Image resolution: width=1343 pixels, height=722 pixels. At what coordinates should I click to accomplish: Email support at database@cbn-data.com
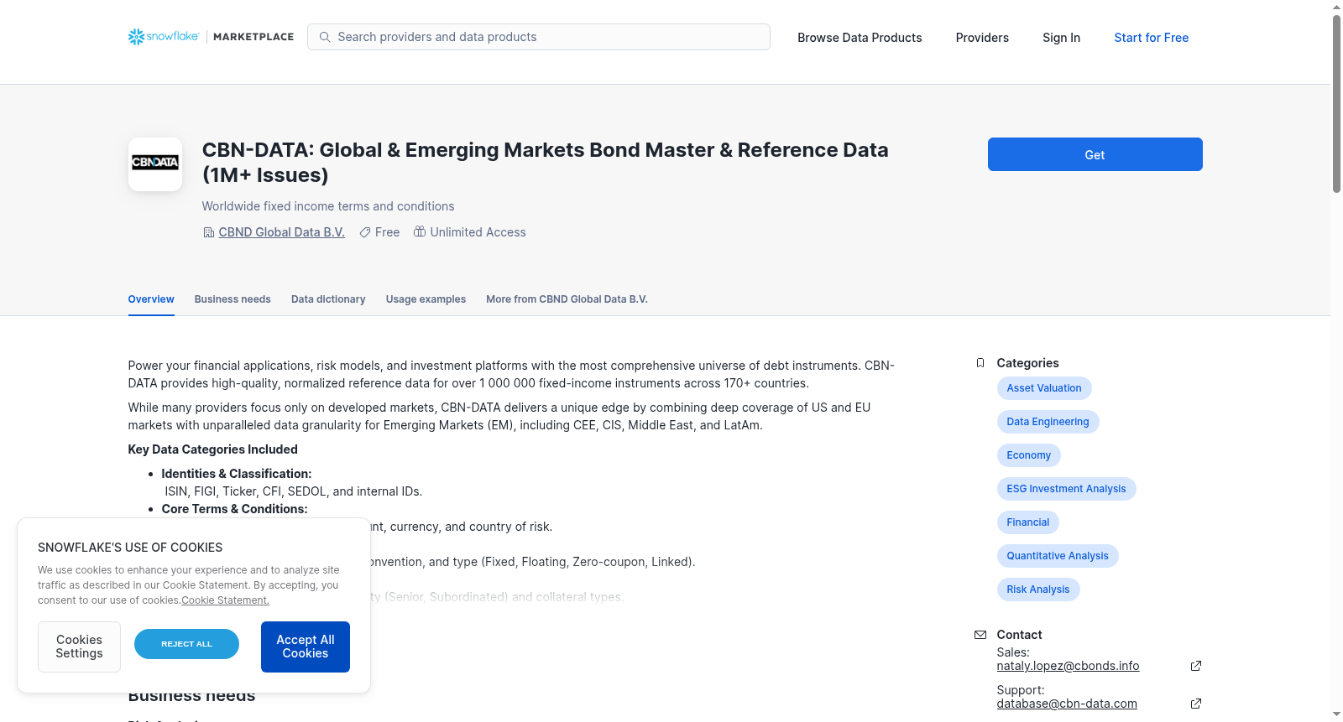(1067, 704)
